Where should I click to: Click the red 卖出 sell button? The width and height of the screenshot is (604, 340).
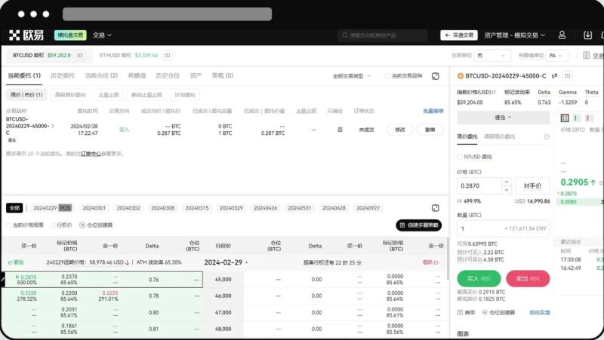[528, 278]
